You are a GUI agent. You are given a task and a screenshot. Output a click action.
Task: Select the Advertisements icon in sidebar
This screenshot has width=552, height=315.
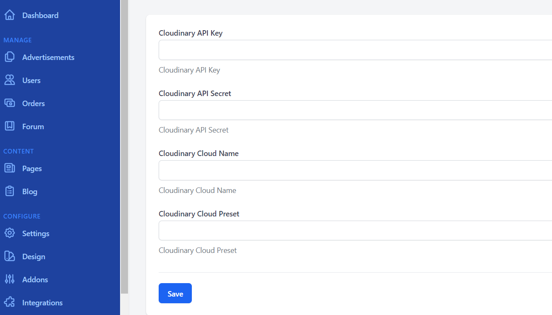tap(9, 57)
